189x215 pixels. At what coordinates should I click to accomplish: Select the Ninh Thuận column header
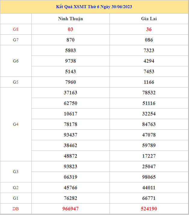(70, 19)
